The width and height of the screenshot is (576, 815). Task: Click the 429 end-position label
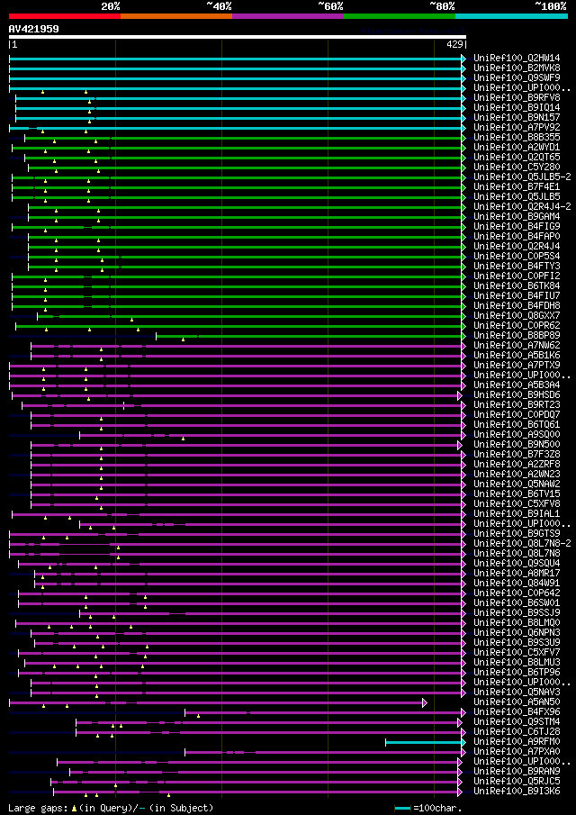click(455, 45)
